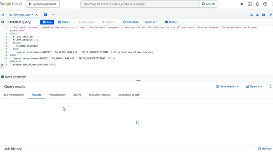This screenshot has width=273, height=153.
Task: Expand the explorer panel toggle icon
Action: pyautogui.click(x=3, y=15)
